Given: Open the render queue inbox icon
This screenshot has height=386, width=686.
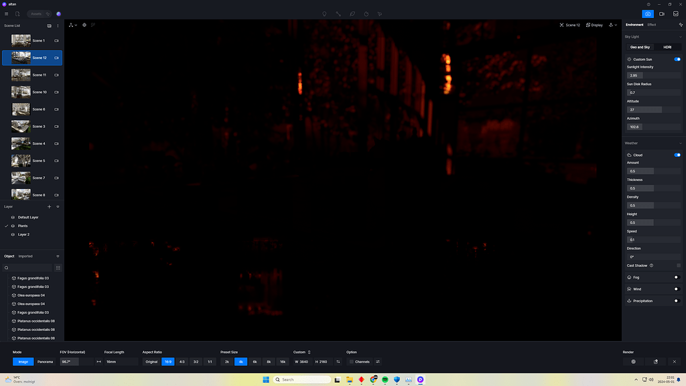Looking at the screenshot, I should (x=675, y=14).
